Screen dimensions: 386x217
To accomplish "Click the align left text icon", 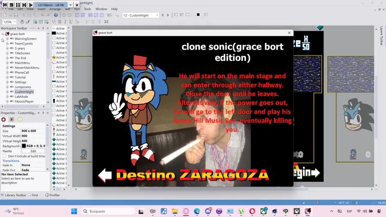I will point(87,21).
